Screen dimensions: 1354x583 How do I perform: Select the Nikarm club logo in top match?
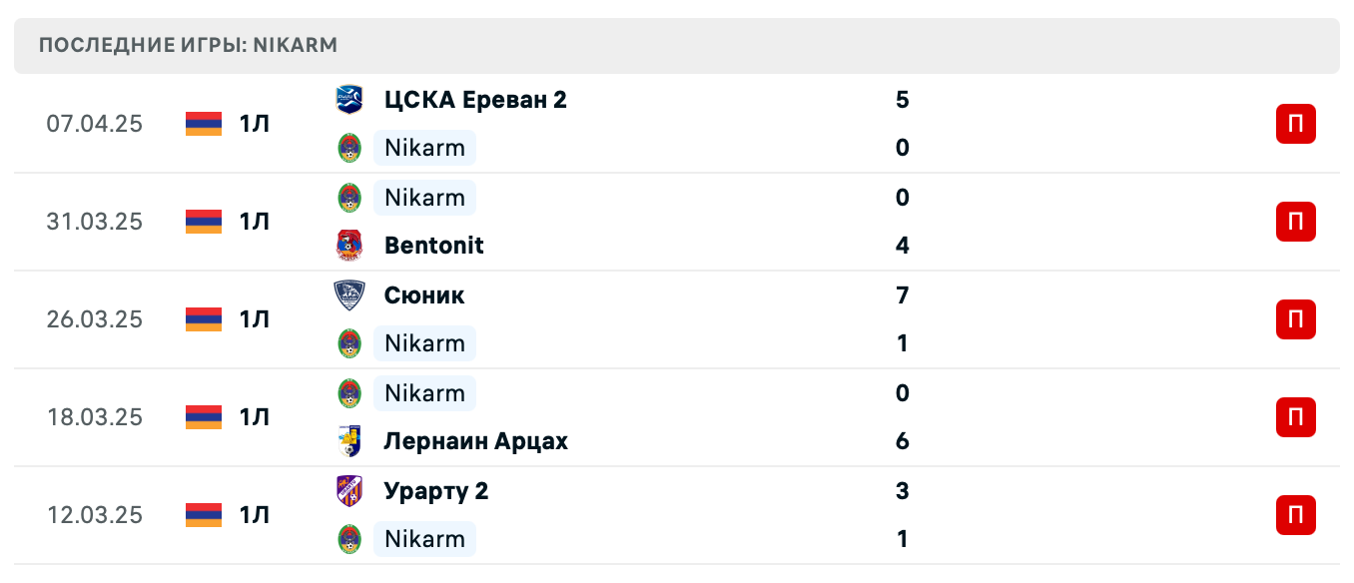pos(350,148)
